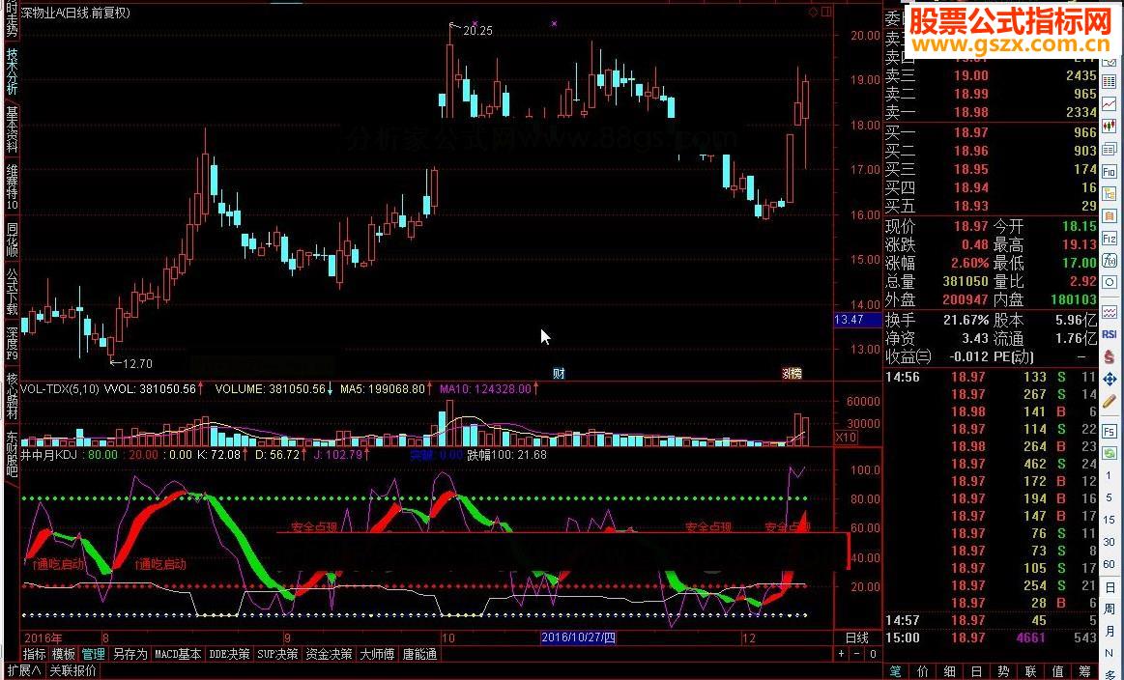
Task: Switch to 资金决策 template
Action: (x=329, y=654)
